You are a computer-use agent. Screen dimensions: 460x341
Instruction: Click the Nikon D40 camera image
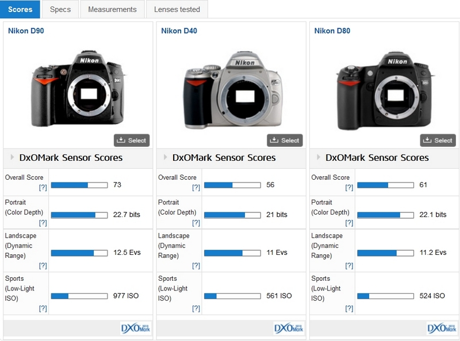[x=232, y=90]
